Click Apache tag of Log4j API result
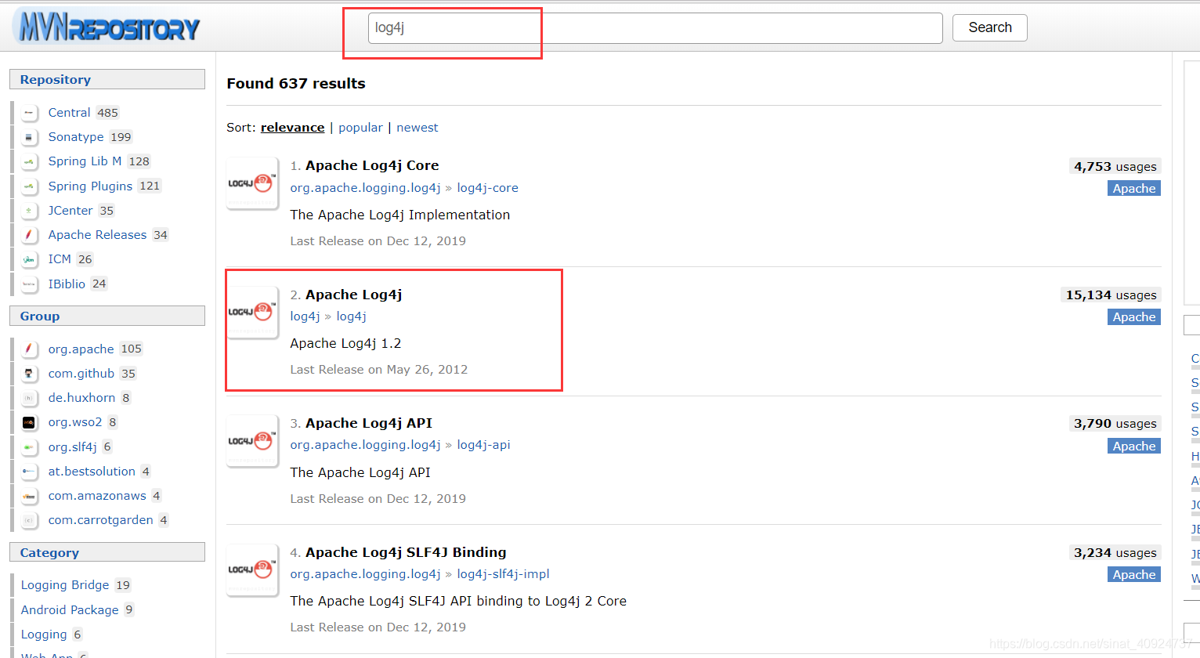The image size is (1200, 658). pyautogui.click(x=1134, y=446)
